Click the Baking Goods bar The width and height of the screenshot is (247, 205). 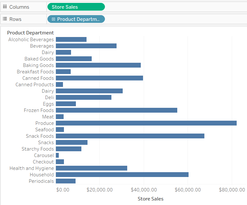[x=98, y=65]
